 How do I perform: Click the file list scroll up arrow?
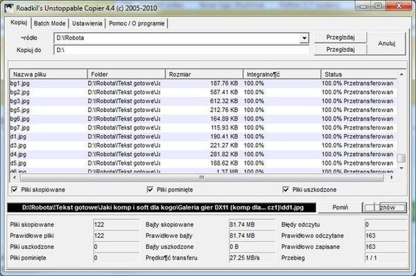point(401,74)
